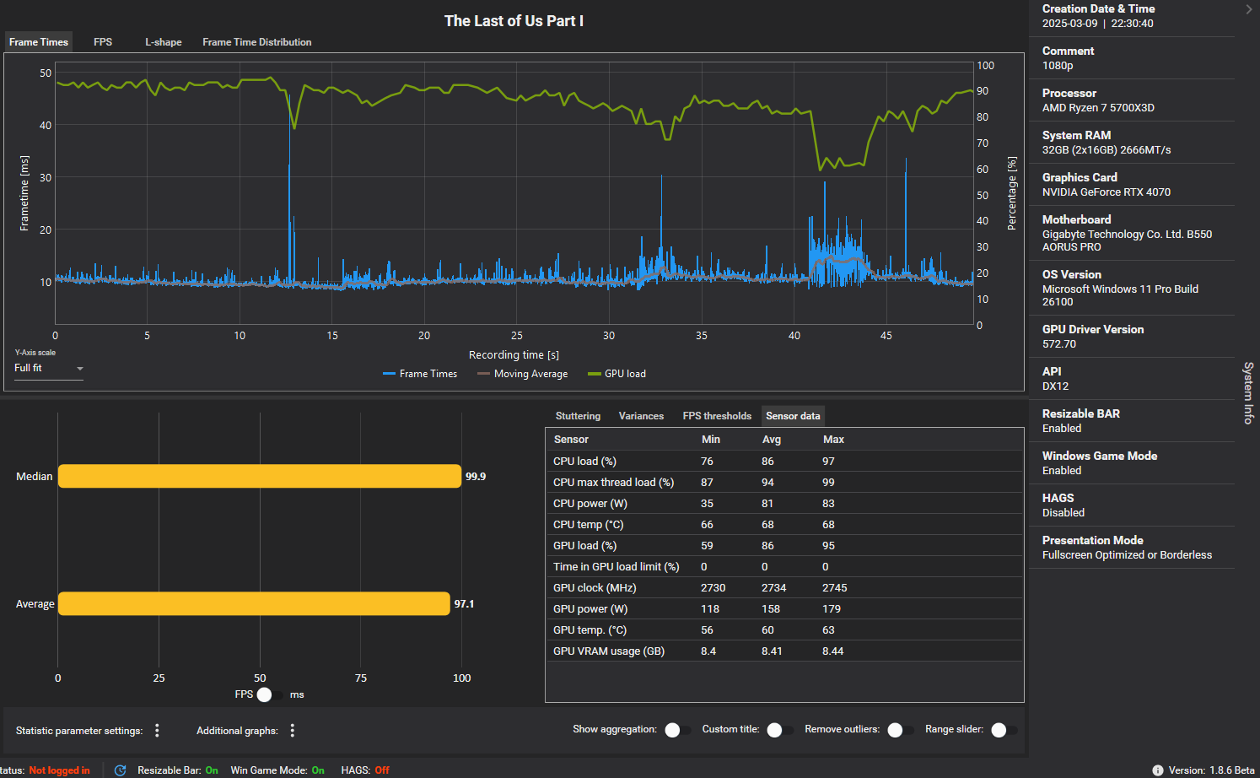Image resolution: width=1260 pixels, height=778 pixels.
Task: Click GPU clock max value 2745
Action: 835,588
